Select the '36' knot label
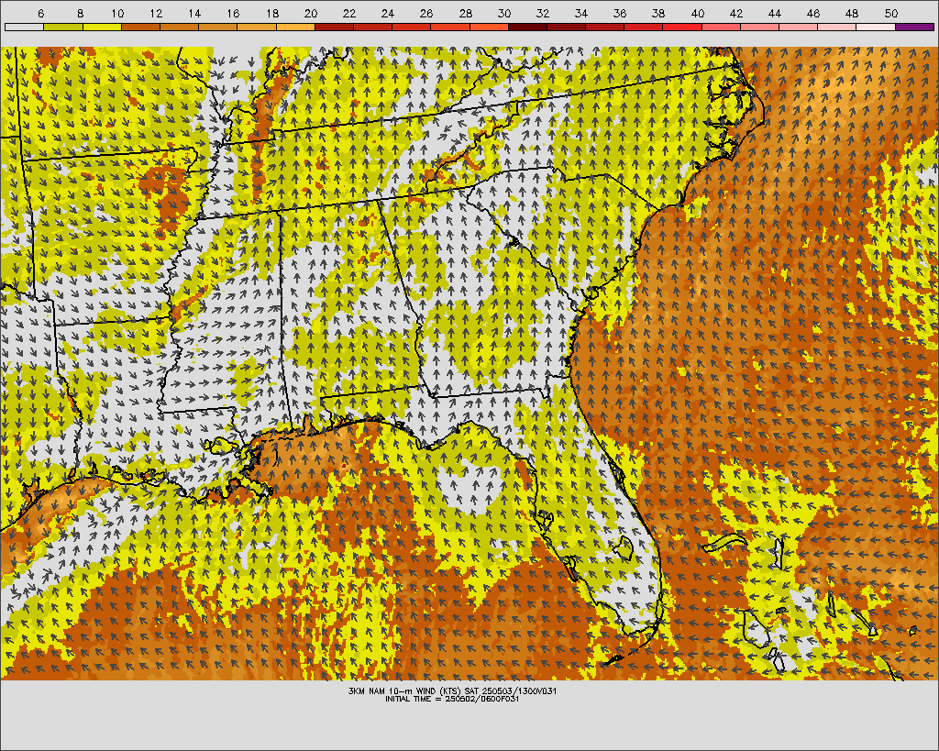 pyautogui.click(x=620, y=13)
